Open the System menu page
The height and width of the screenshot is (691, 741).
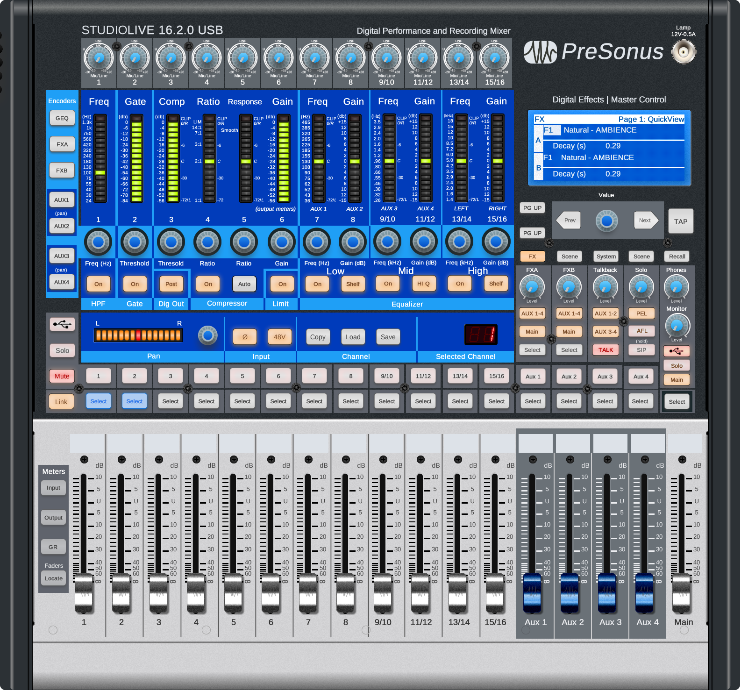[x=606, y=256]
